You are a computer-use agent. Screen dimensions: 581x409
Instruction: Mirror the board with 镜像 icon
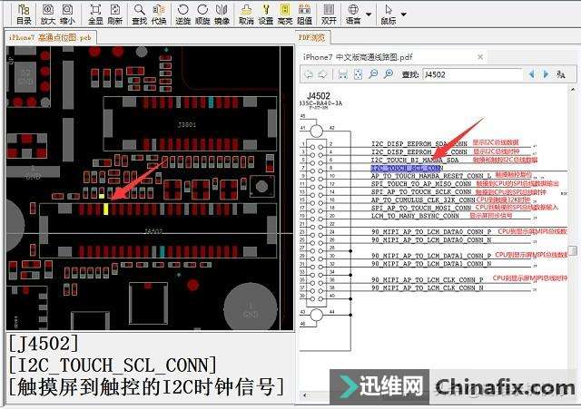click(x=222, y=15)
